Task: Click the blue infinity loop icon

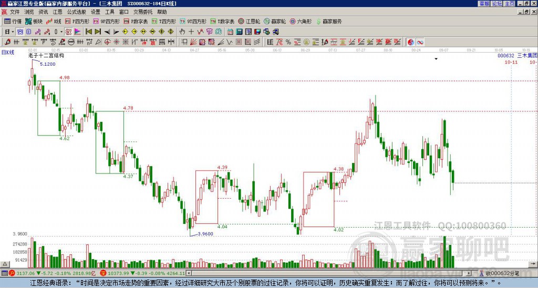Action: coord(420,42)
